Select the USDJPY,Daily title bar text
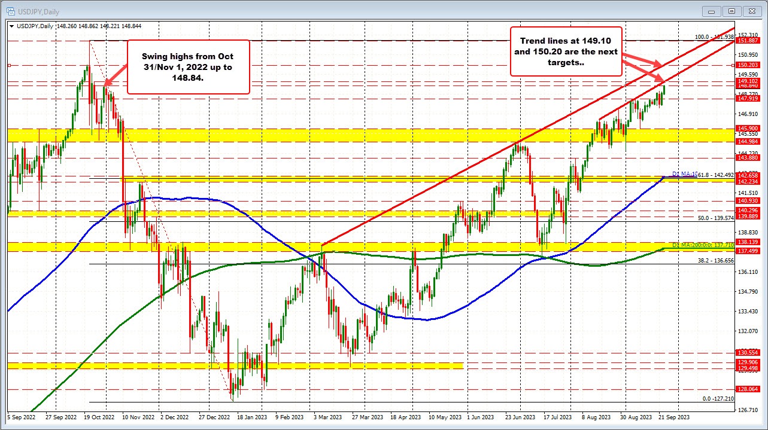This screenshot has height=430, width=768. coord(40,11)
